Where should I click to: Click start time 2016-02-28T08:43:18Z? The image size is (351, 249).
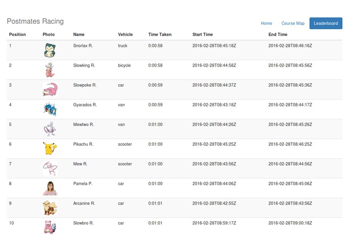(x=214, y=105)
